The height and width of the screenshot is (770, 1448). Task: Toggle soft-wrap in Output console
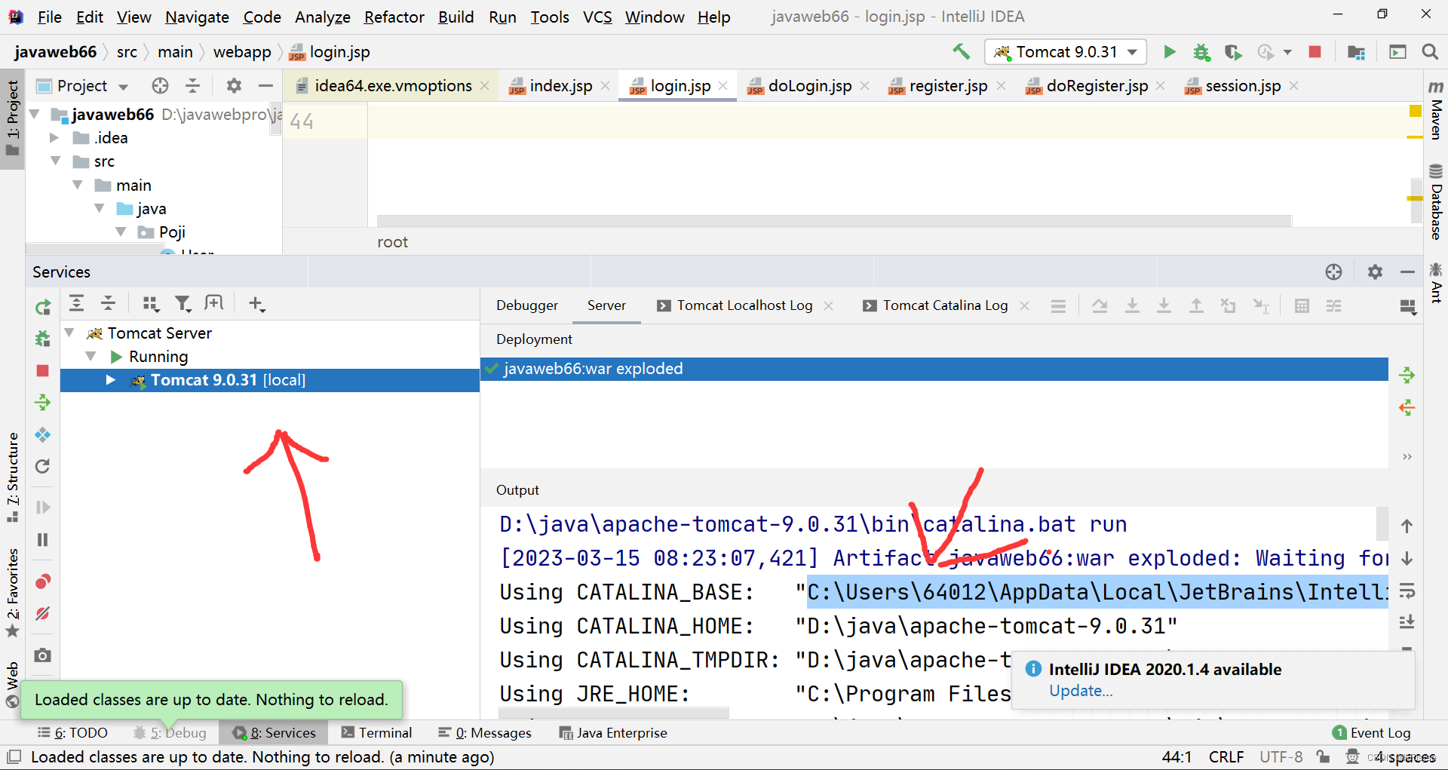(x=1407, y=591)
